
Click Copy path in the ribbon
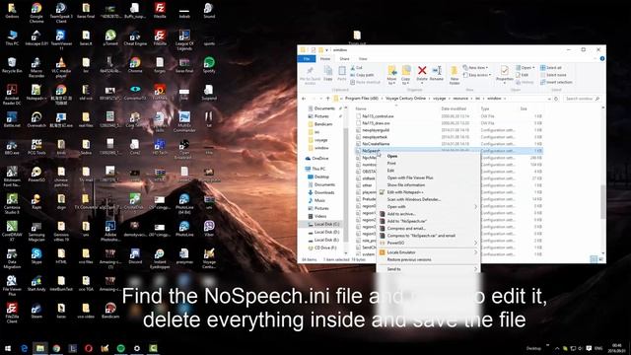click(x=362, y=75)
